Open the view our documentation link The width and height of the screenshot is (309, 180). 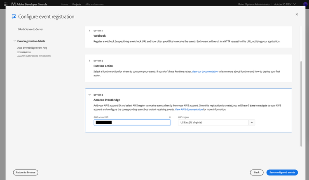205,71
